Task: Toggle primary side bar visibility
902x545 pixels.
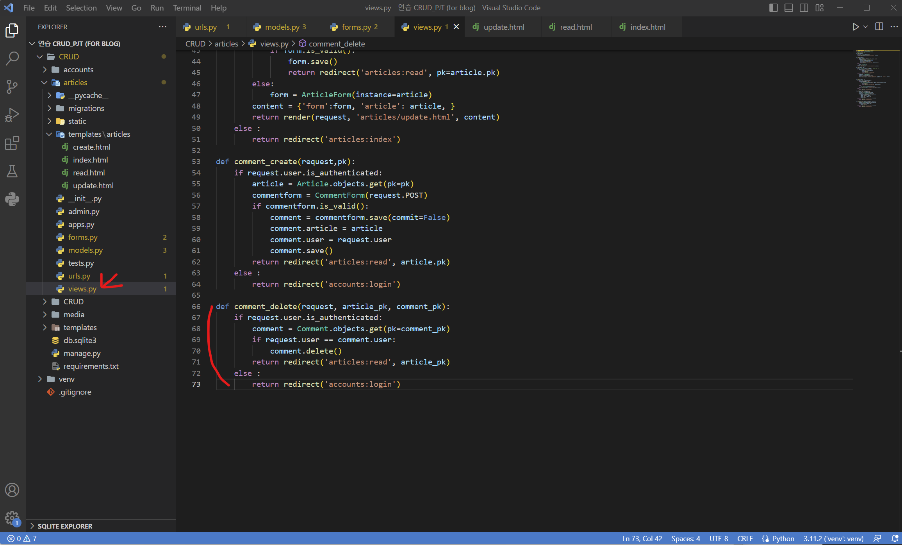Action: pos(773,8)
